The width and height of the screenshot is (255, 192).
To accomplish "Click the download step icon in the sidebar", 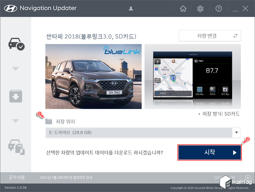I will (16, 96).
